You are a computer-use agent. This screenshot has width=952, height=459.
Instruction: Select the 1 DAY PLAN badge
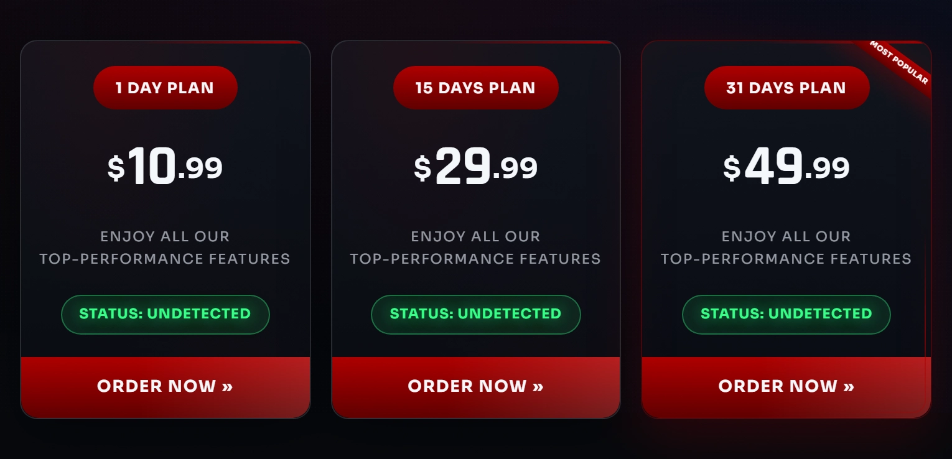pyautogui.click(x=165, y=88)
